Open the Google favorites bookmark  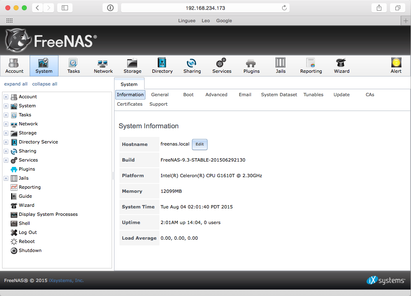[224, 21]
